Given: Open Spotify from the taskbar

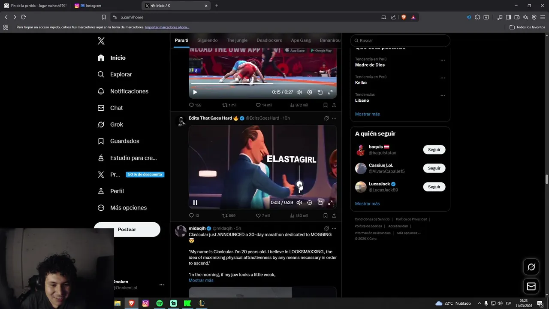Looking at the screenshot, I should coord(160,303).
